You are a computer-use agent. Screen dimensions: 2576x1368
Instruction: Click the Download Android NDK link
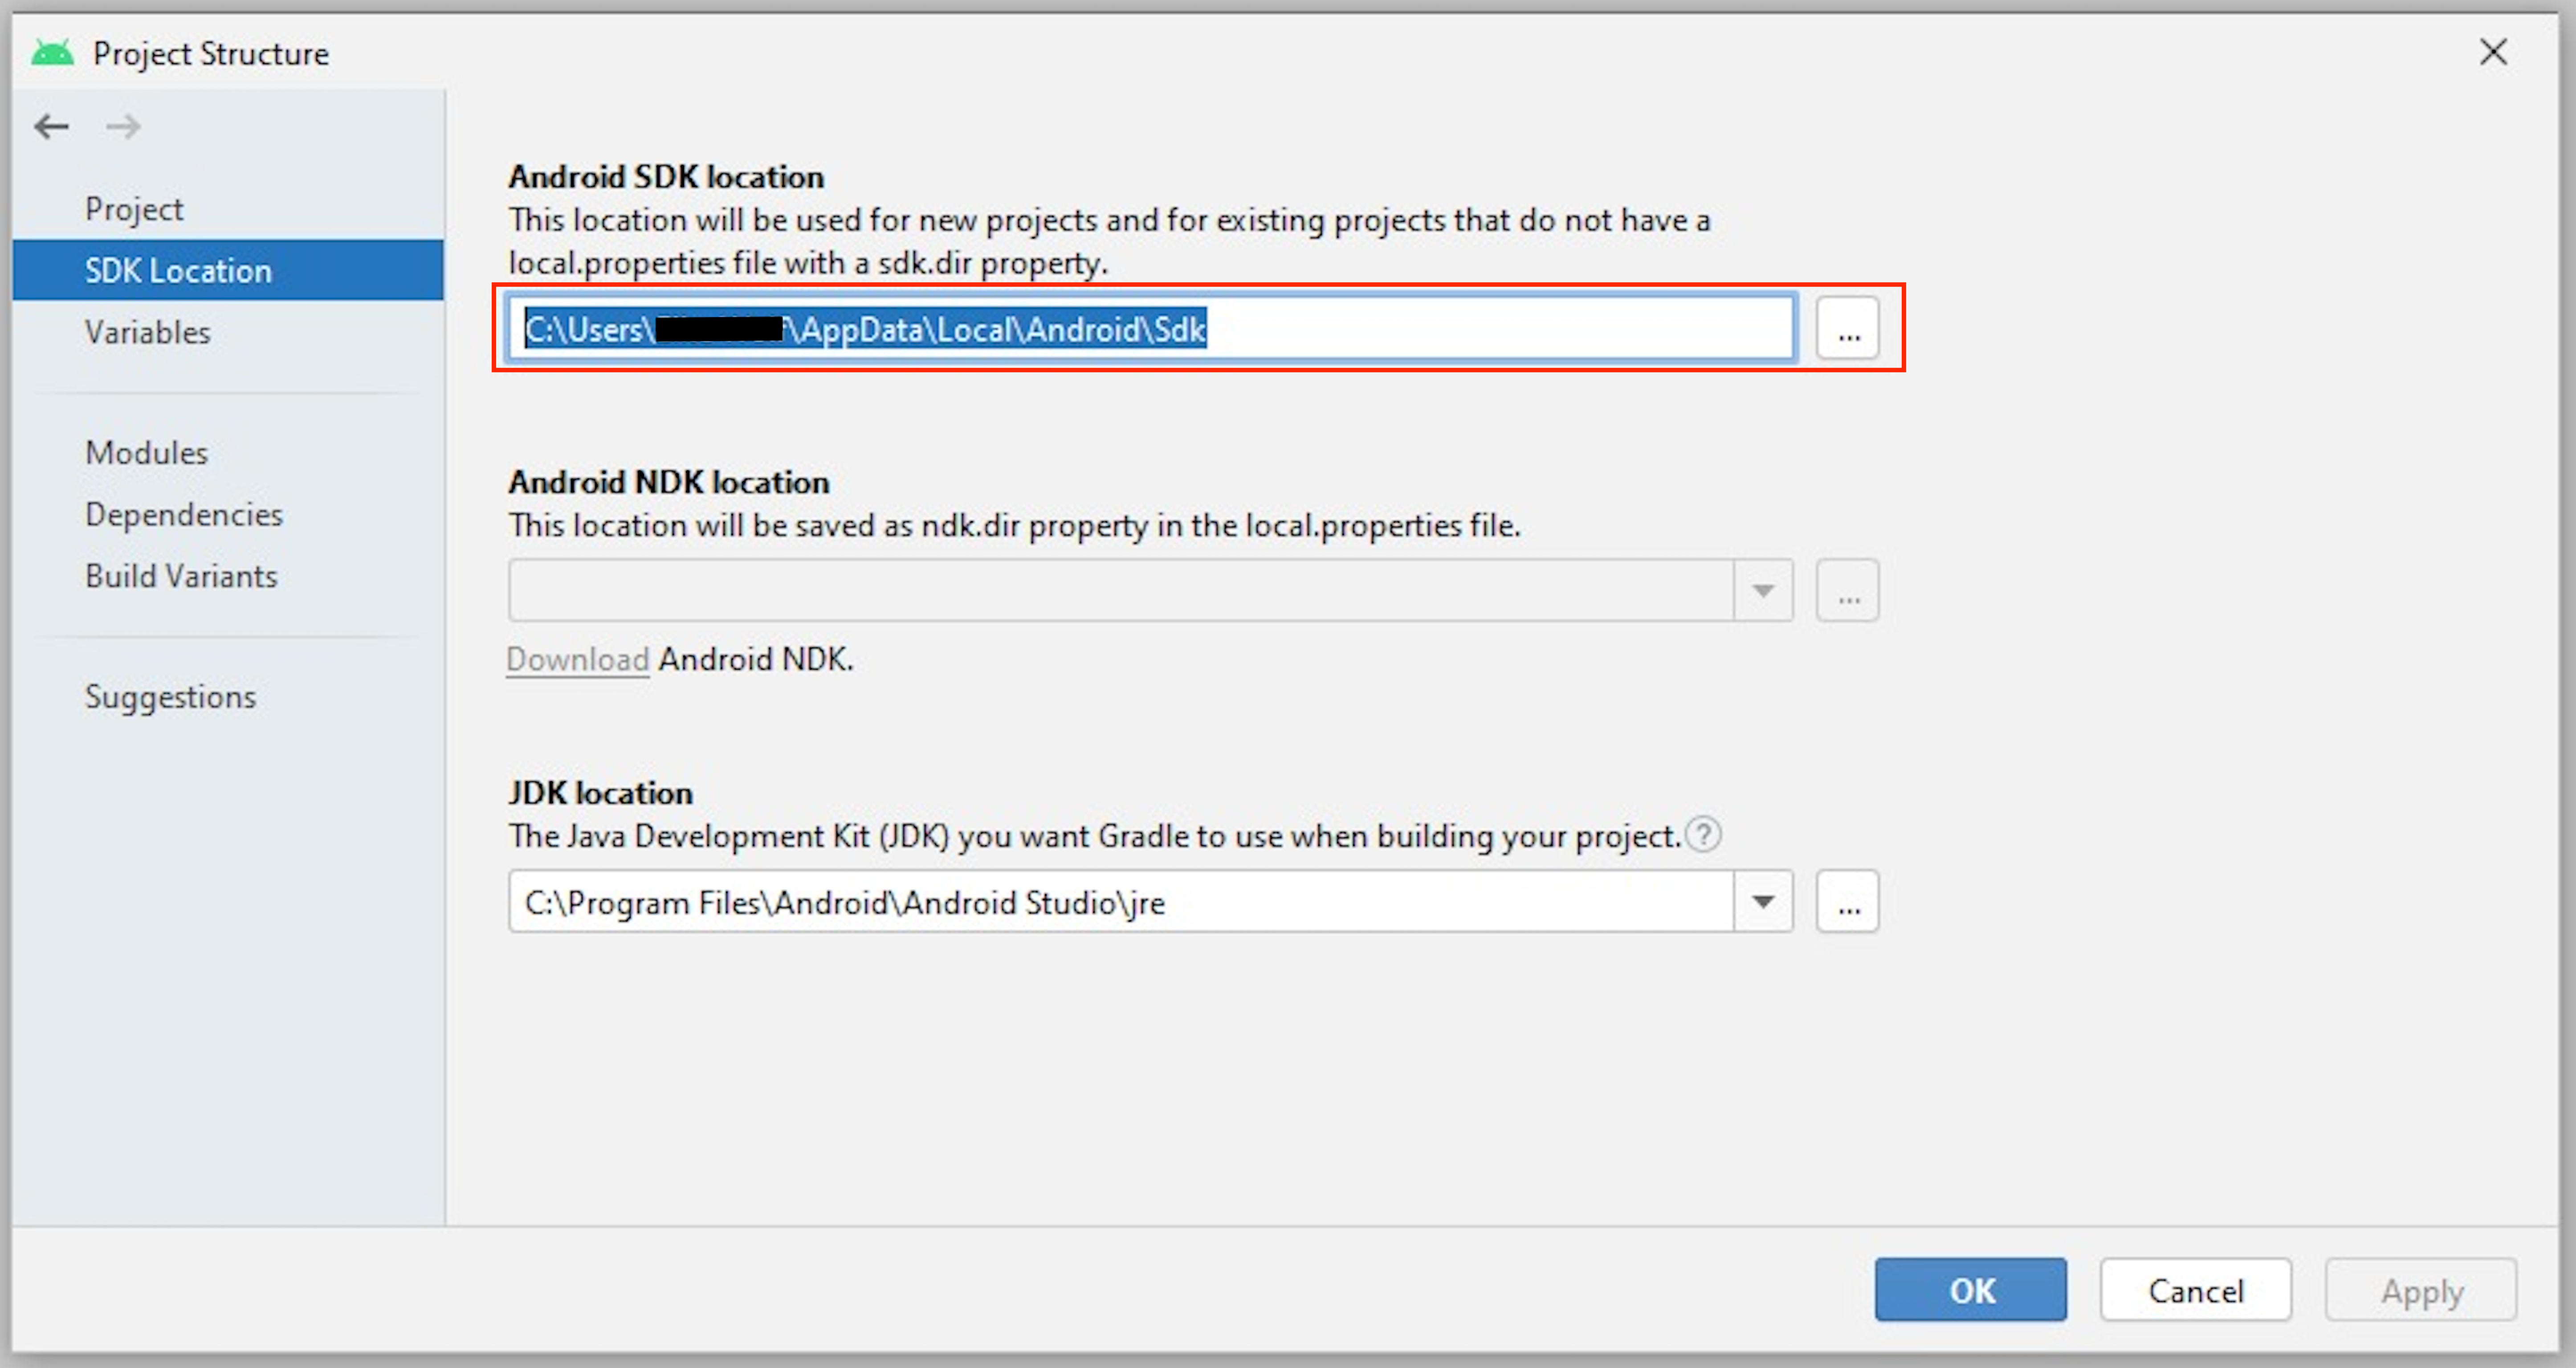click(578, 659)
